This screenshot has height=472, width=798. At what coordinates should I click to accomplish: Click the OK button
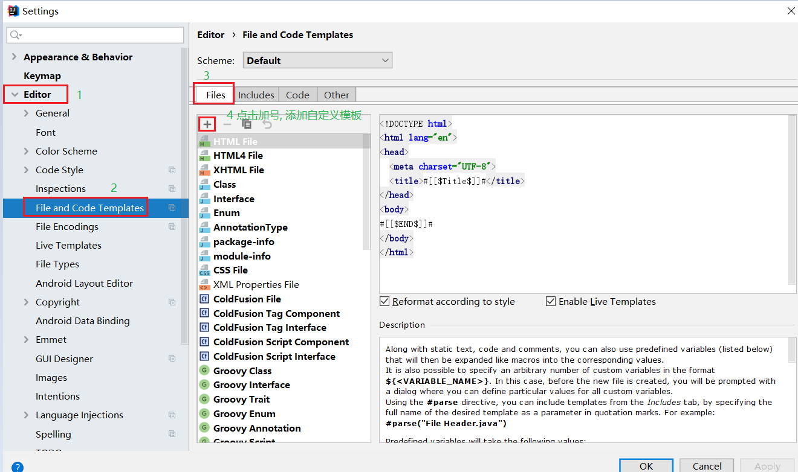(x=646, y=465)
